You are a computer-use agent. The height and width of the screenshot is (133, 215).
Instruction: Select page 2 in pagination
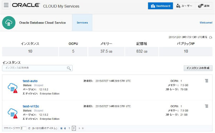click(74, 128)
